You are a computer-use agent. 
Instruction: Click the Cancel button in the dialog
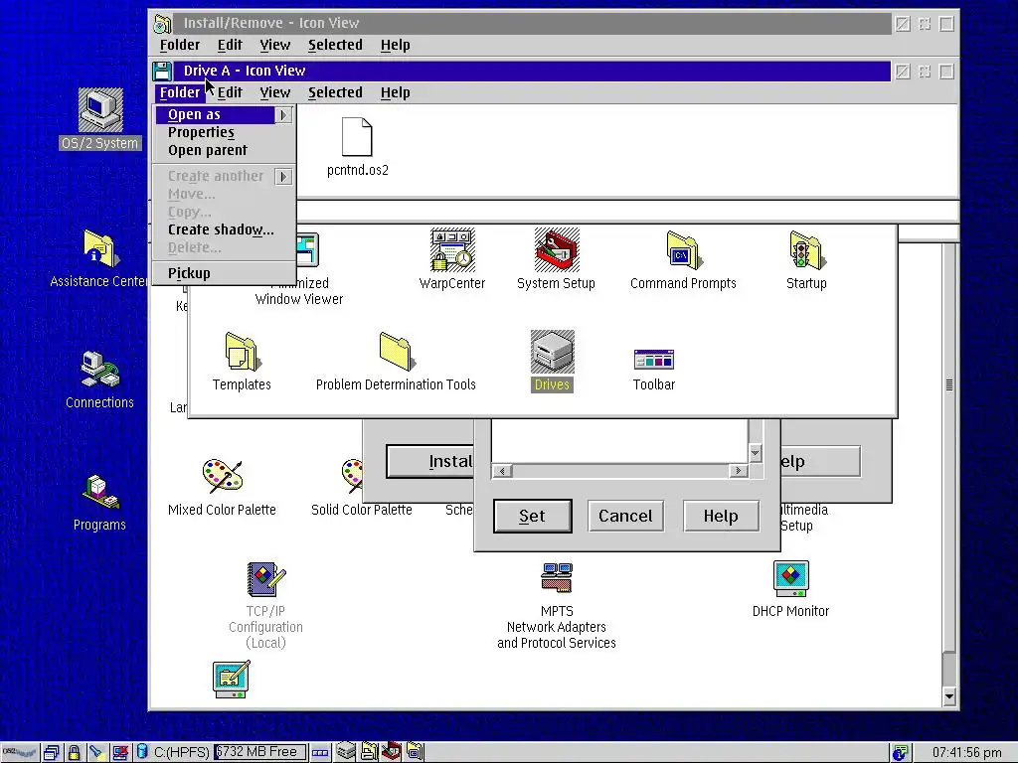[x=625, y=516]
